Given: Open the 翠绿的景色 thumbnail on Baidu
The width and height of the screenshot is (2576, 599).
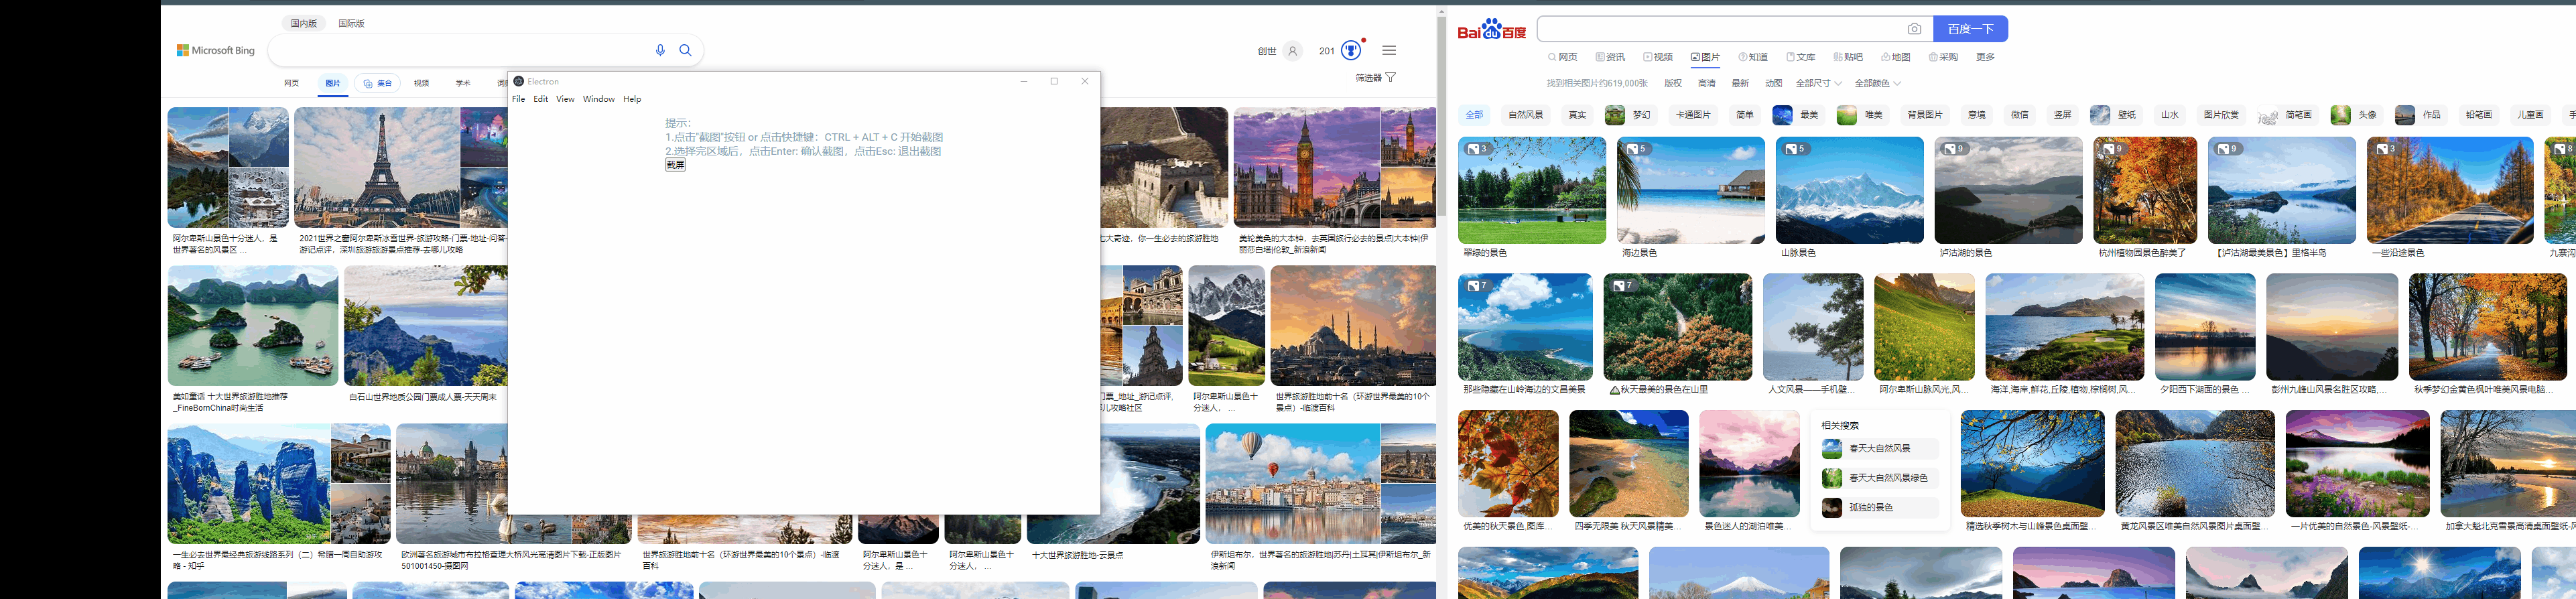Looking at the screenshot, I should tap(1532, 190).
